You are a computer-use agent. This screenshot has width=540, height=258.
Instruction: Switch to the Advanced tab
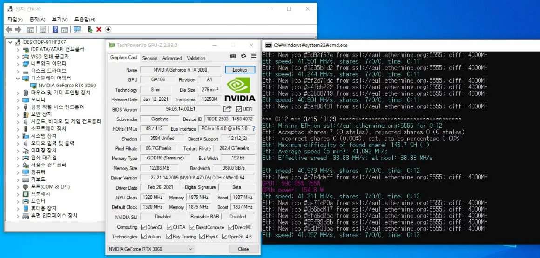(172, 58)
